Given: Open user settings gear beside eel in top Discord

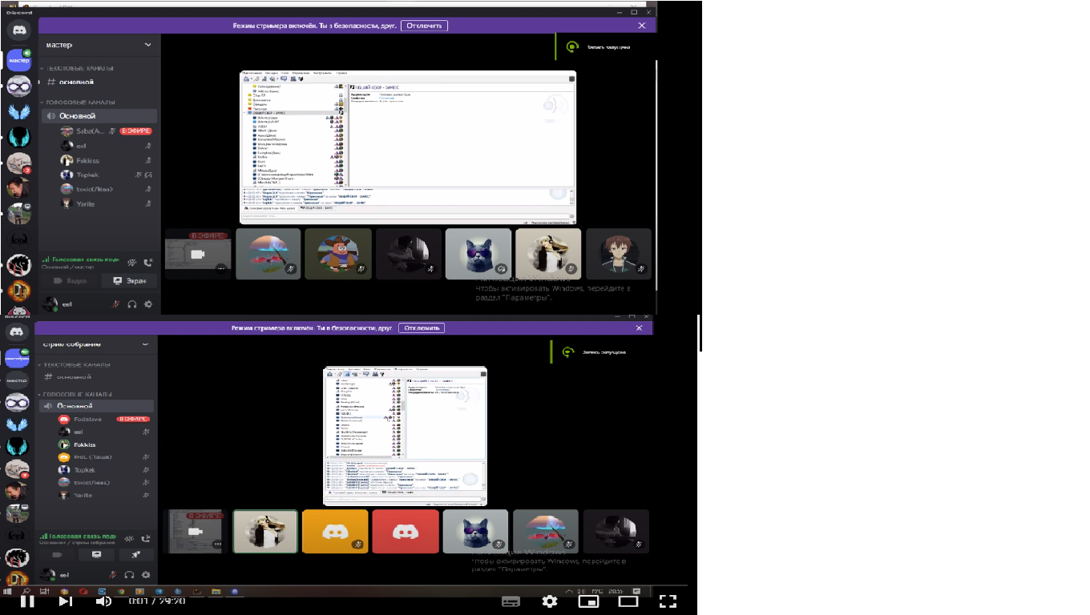Looking at the screenshot, I should [x=147, y=305].
